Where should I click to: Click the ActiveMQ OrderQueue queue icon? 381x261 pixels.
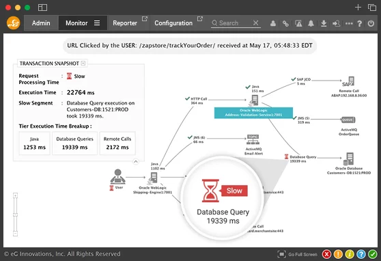coord(348,120)
